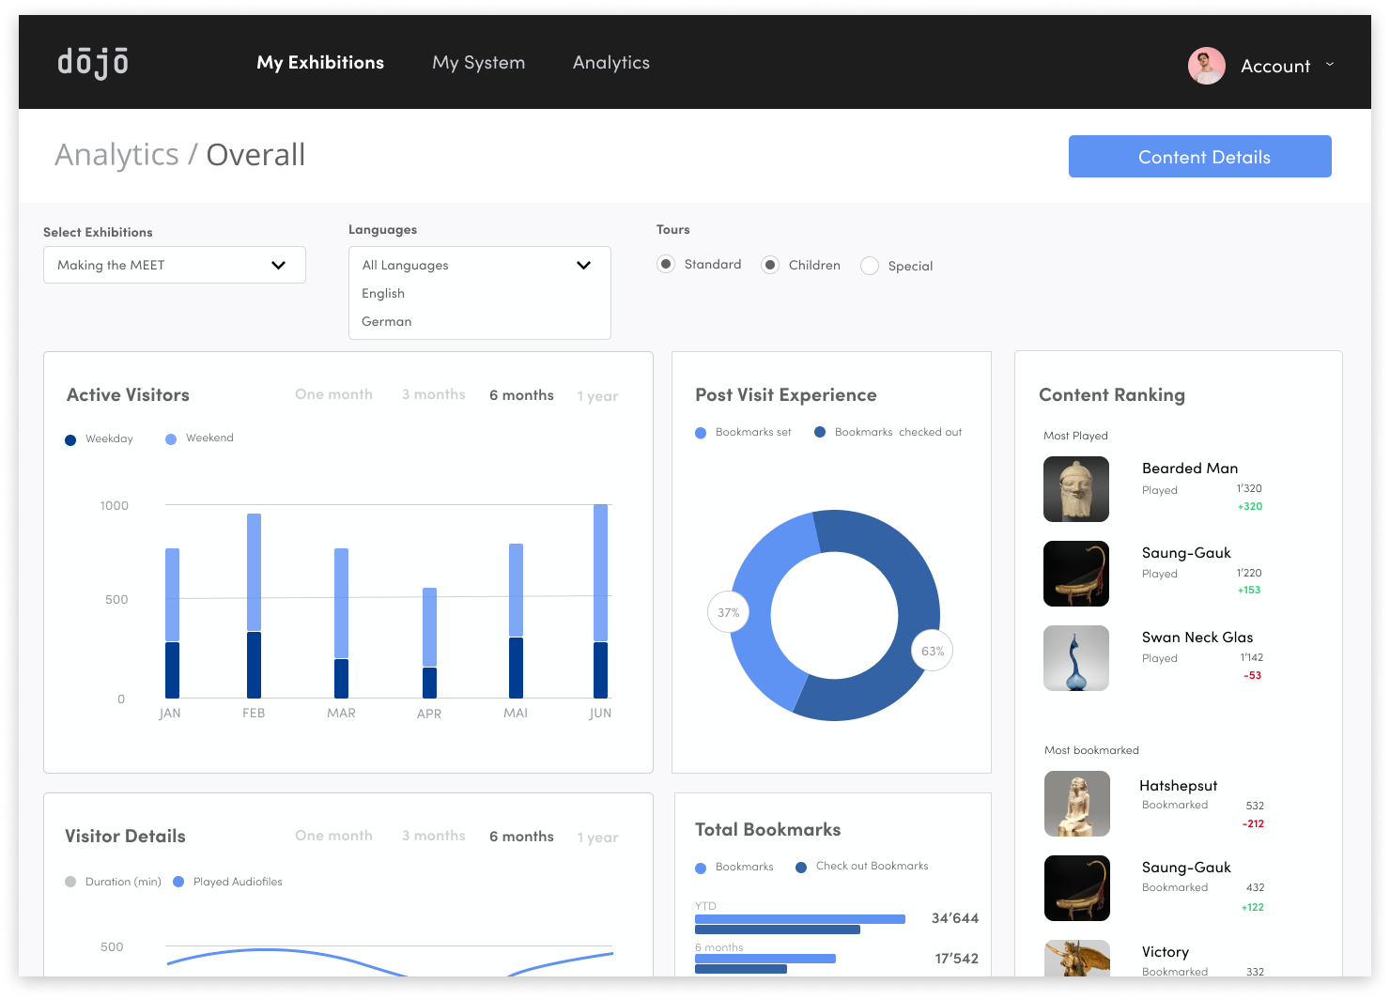The width and height of the screenshot is (1390, 999).
Task: Go to the Analytics nav tab
Action: pos(611,63)
